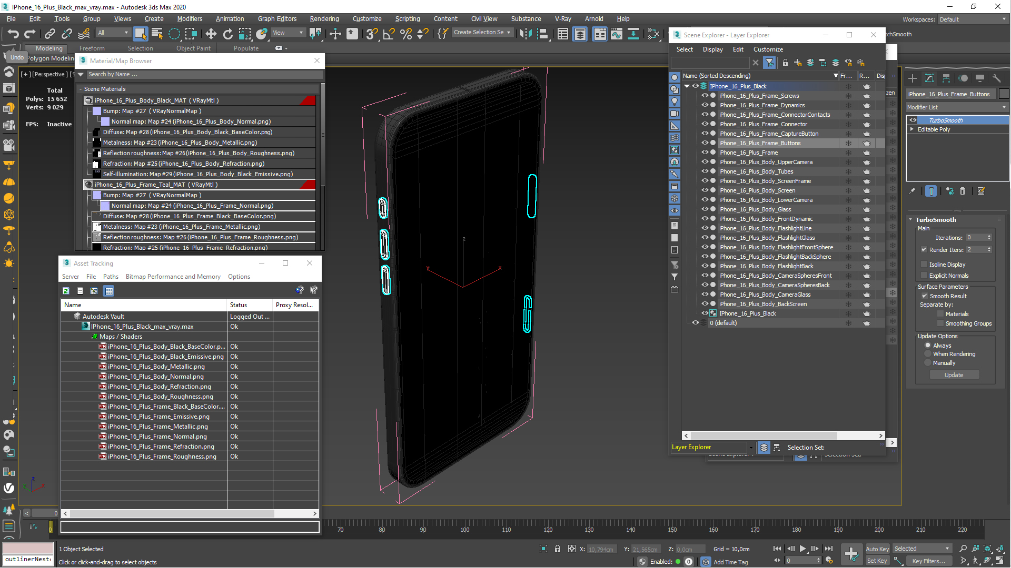This screenshot has width=1011, height=568.
Task: Click the Auto Key button
Action: pyautogui.click(x=877, y=549)
